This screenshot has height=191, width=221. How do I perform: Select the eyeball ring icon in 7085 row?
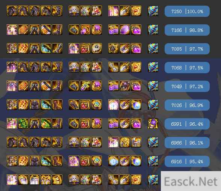coord(97,48)
